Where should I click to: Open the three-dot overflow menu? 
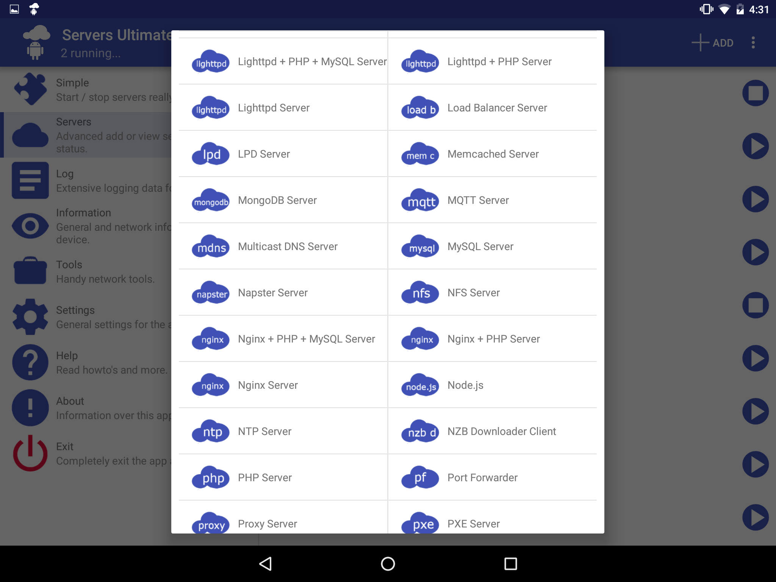[753, 42]
